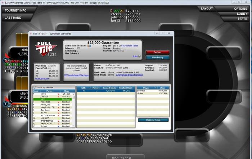
Task: Open Synchronized Breaks Explained link
Action: (x=129, y=75)
